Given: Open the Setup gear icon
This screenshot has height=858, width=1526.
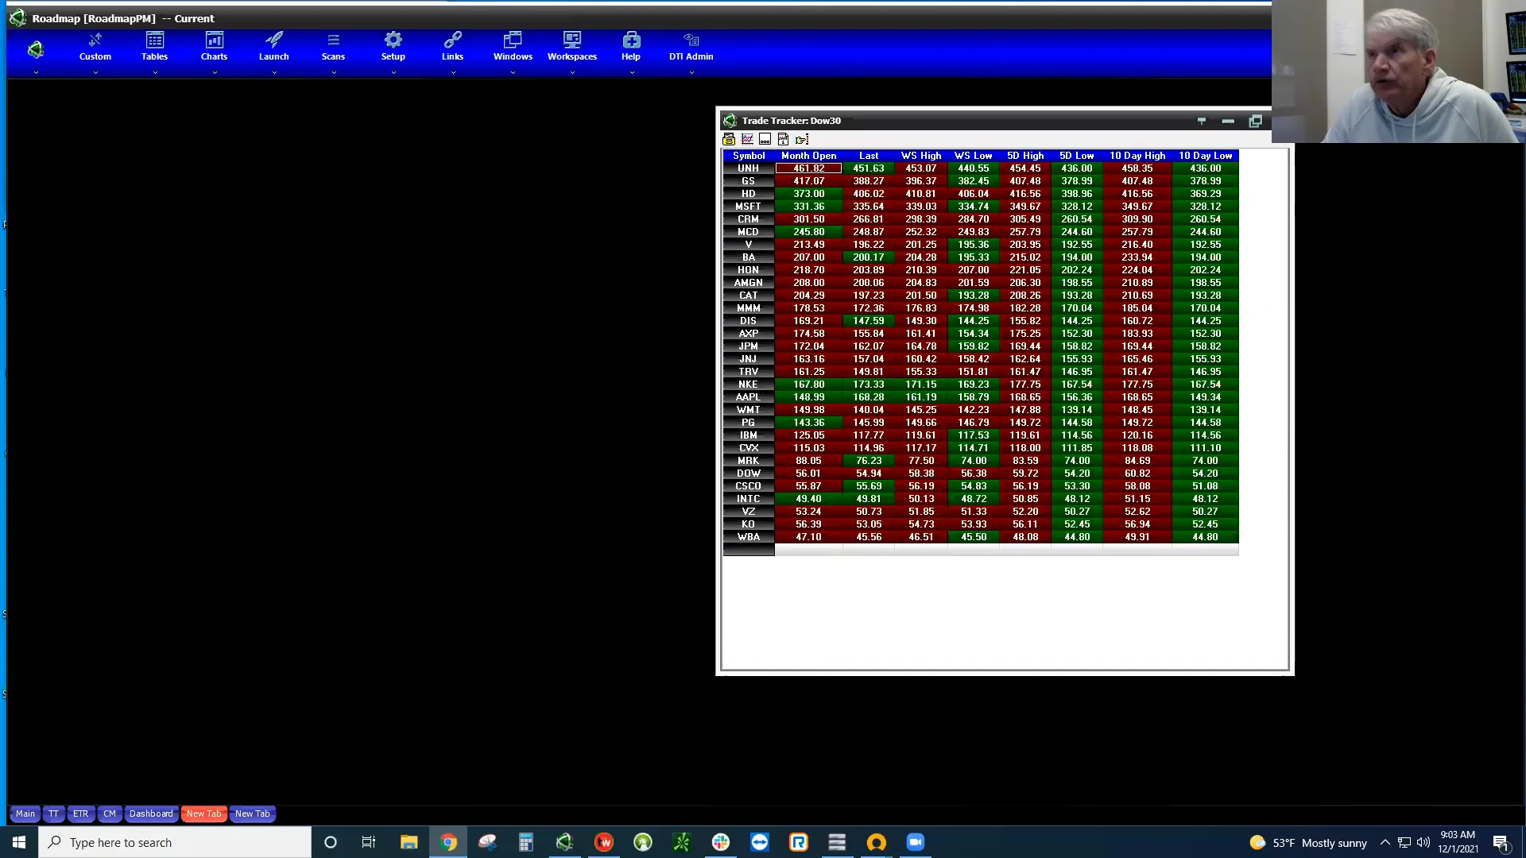Looking at the screenshot, I should click(393, 40).
